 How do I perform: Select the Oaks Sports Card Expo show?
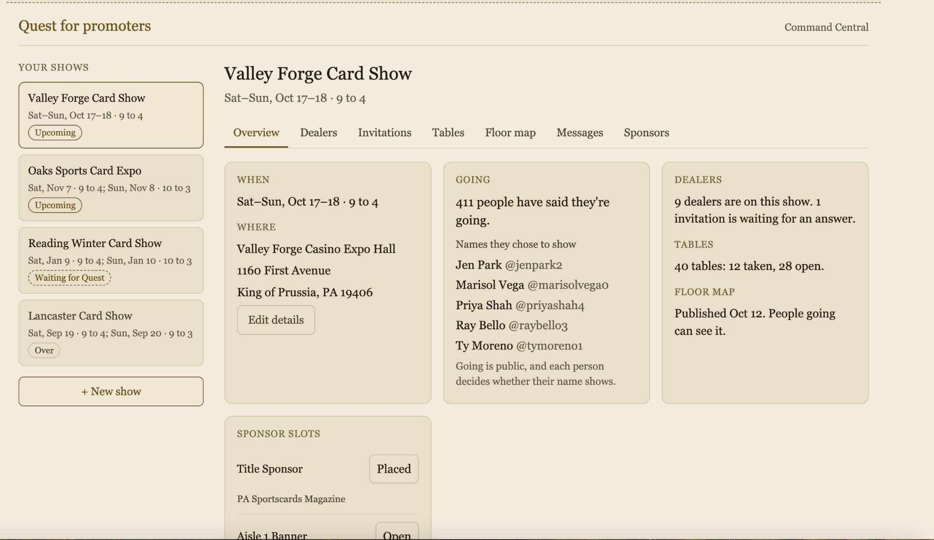click(111, 188)
